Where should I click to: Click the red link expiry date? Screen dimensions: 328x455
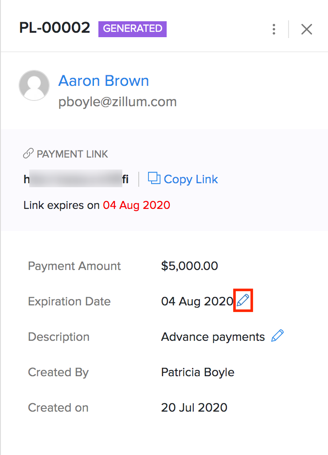point(137,205)
